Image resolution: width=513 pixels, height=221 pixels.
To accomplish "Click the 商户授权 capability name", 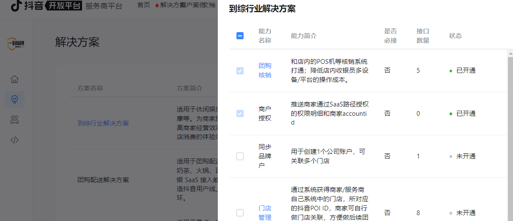I will (265, 113).
